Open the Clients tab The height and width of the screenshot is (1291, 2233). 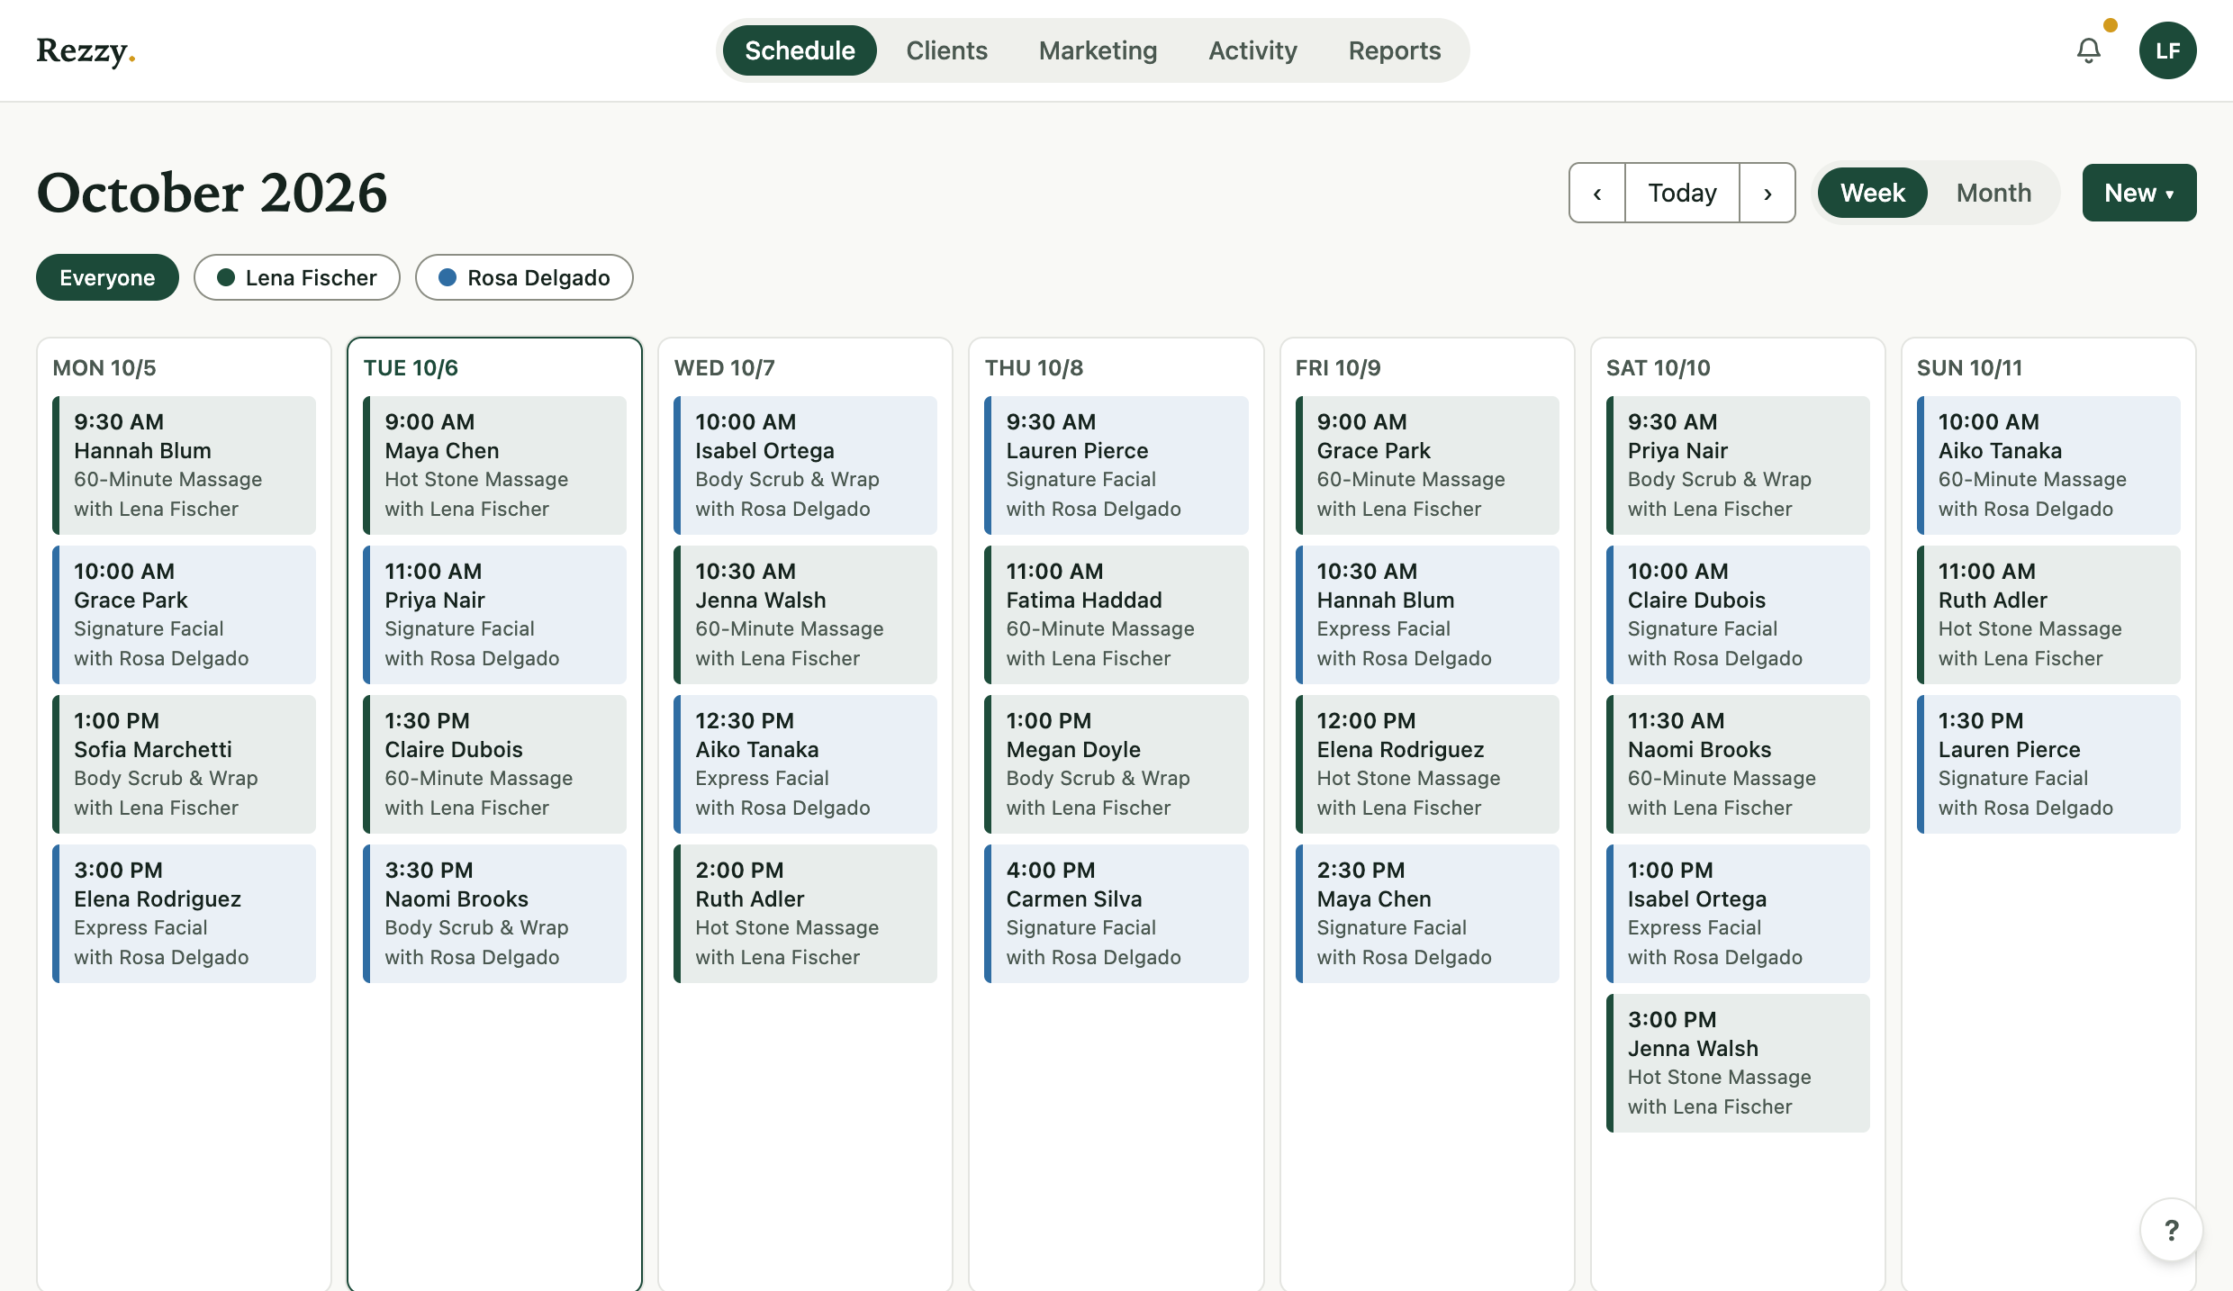[946, 50]
